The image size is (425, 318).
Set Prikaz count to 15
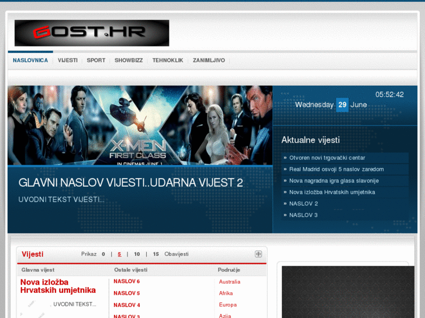[x=156, y=254]
